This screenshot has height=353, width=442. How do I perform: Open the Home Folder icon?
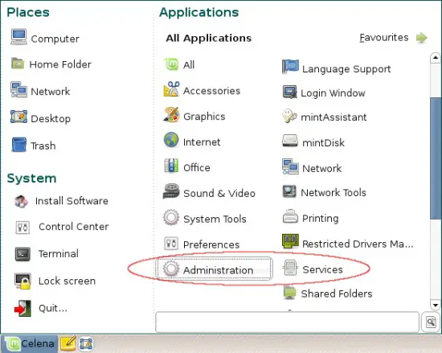point(18,64)
